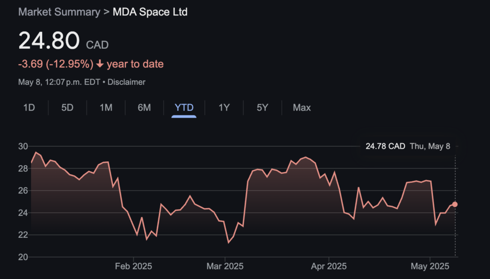The width and height of the screenshot is (490, 279).
Task: Click the Feb 2025 axis label
Action: (x=134, y=266)
